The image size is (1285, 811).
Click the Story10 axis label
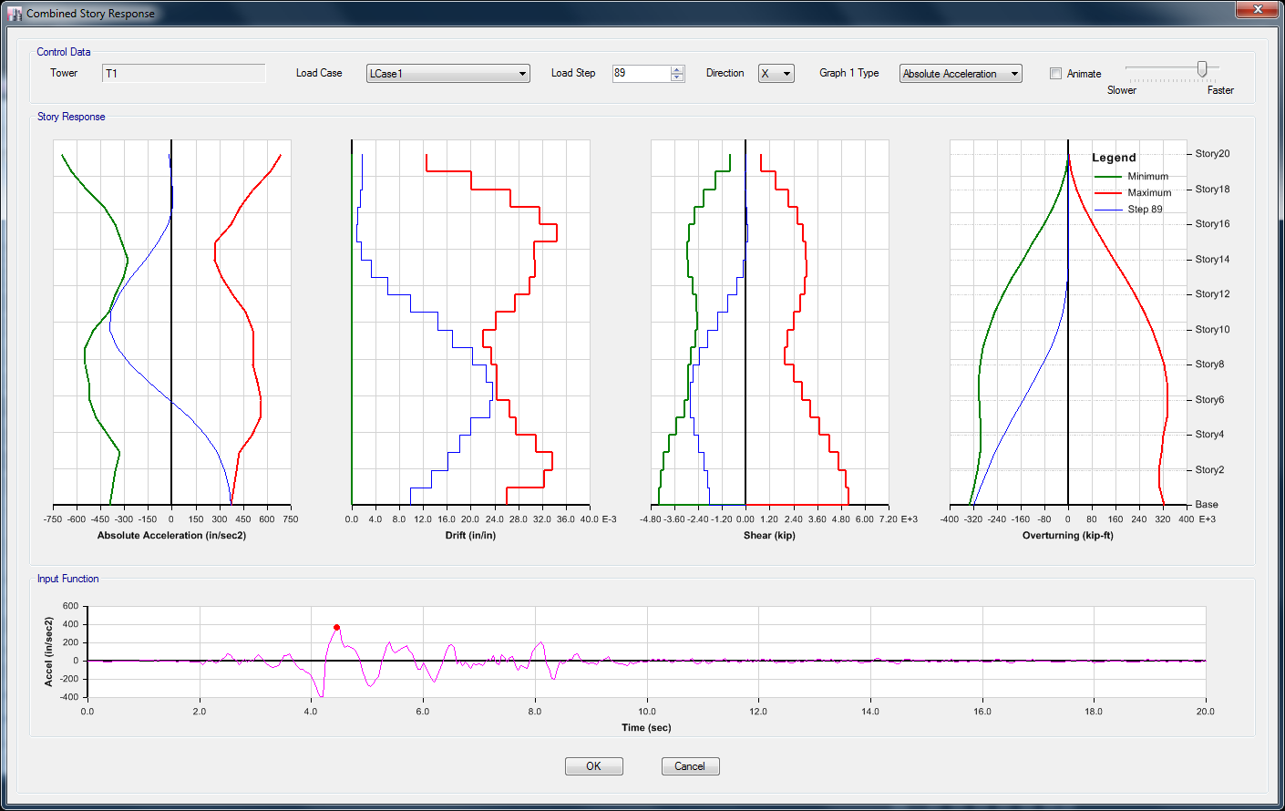(1212, 330)
